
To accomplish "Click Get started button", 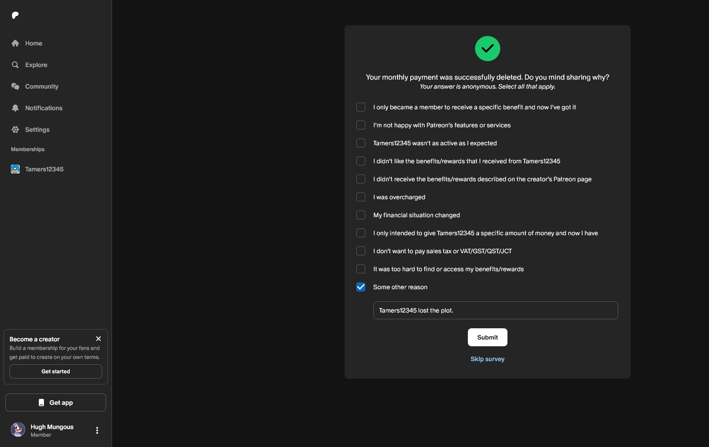I will [56, 371].
